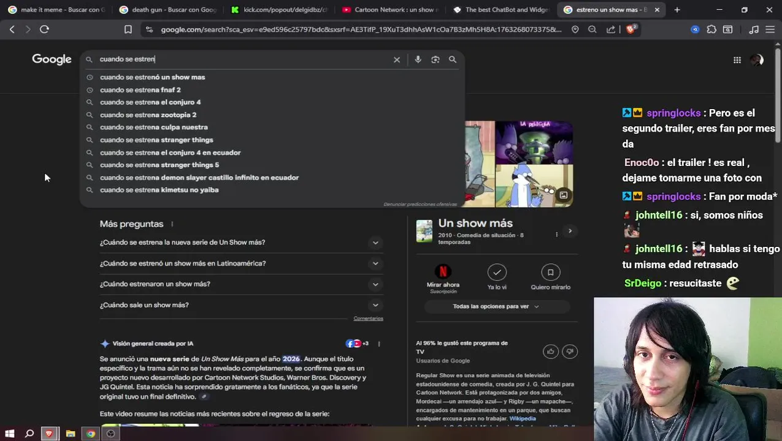Open the Google account avatar

[757, 60]
